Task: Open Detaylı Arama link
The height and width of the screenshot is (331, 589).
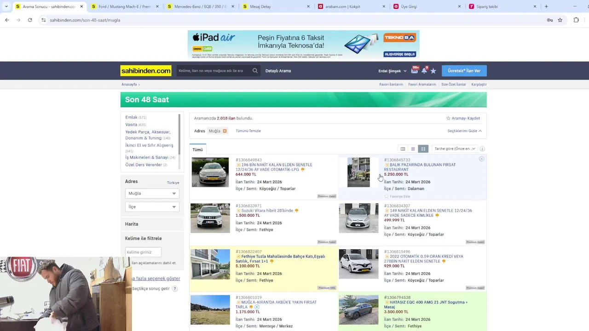Action: click(x=278, y=71)
